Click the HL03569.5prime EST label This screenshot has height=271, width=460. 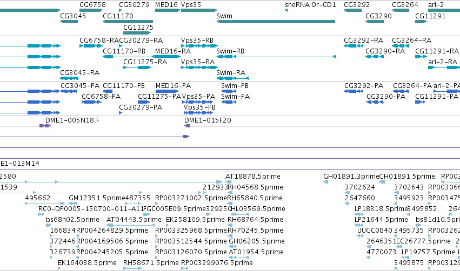258,209
